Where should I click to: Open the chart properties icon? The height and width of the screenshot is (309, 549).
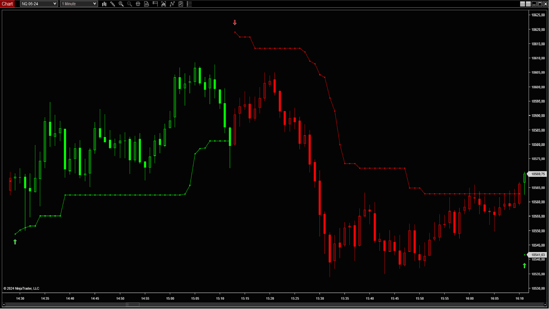(181, 4)
